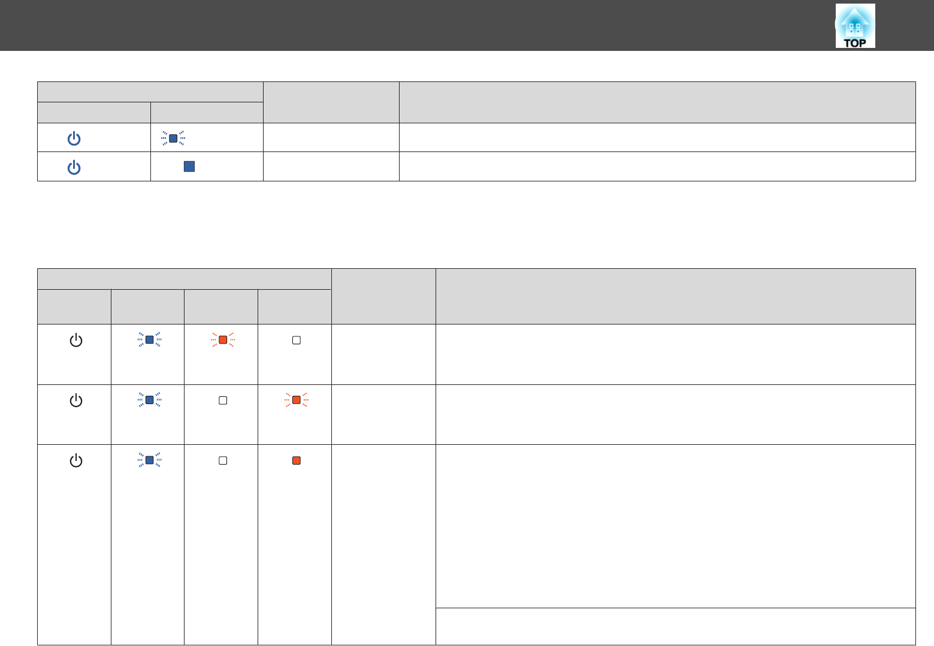
Task: Click the solid blue square indicator in upper table
Action: click(x=189, y=167)
